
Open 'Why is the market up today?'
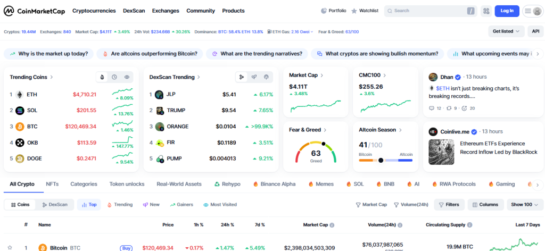point(48,54)
